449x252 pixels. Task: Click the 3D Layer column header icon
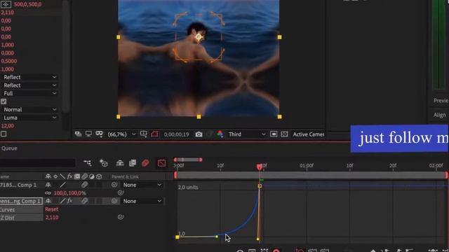(x=99, y=176)
